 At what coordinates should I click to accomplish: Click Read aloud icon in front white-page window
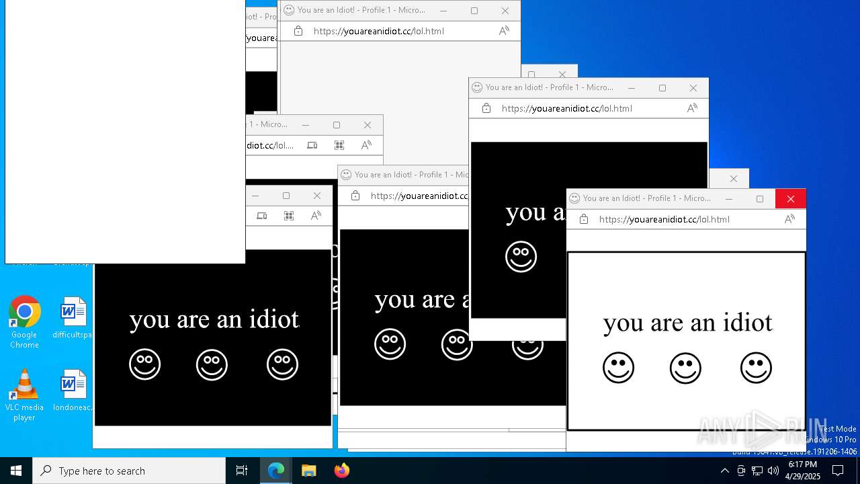pos(789,219)
